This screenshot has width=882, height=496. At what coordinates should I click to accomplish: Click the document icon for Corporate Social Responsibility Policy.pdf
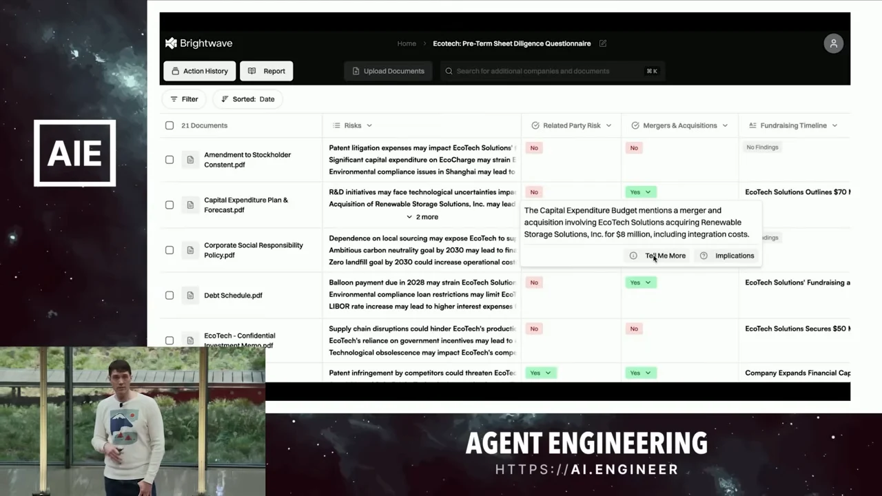pyautogui.click(x=190, y=250)
